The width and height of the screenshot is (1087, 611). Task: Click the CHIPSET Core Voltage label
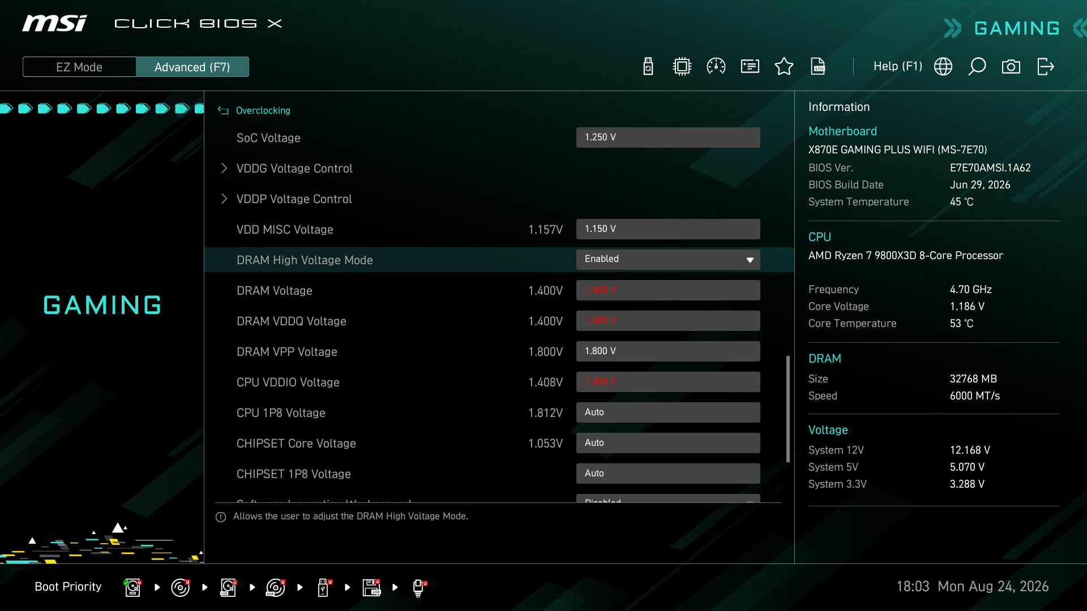pyautogui.click(x=296, y=444)
